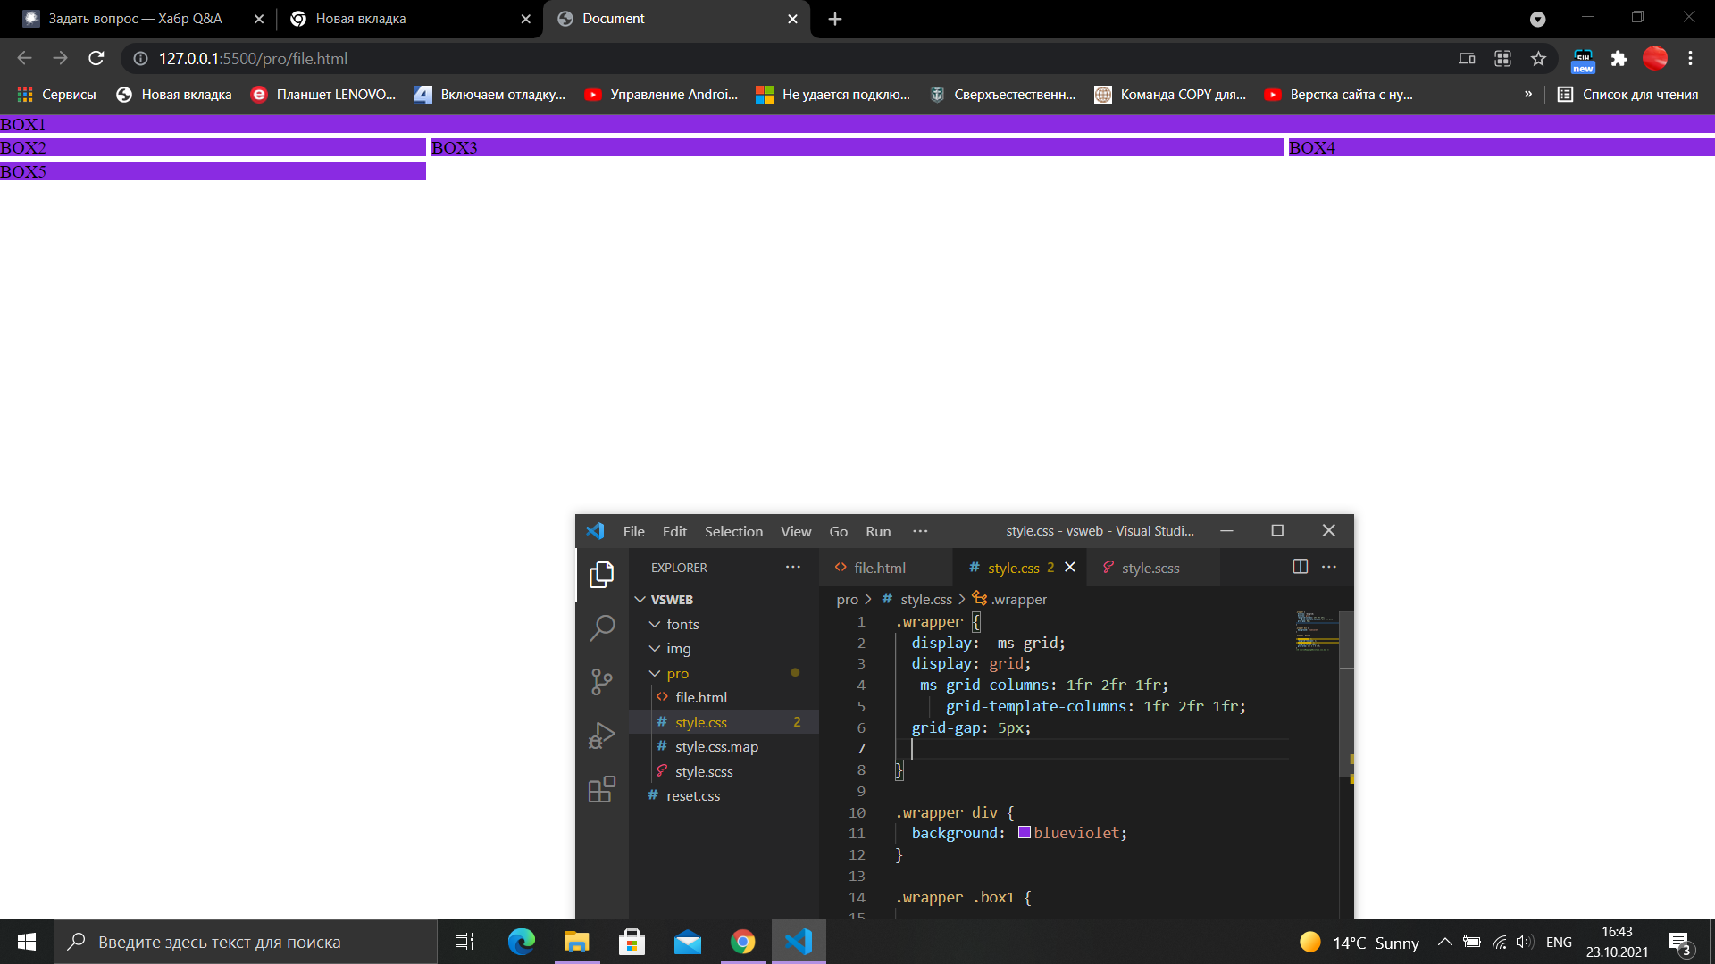
Task: Open a new Chrome tab with plus button
Action: 835,19
